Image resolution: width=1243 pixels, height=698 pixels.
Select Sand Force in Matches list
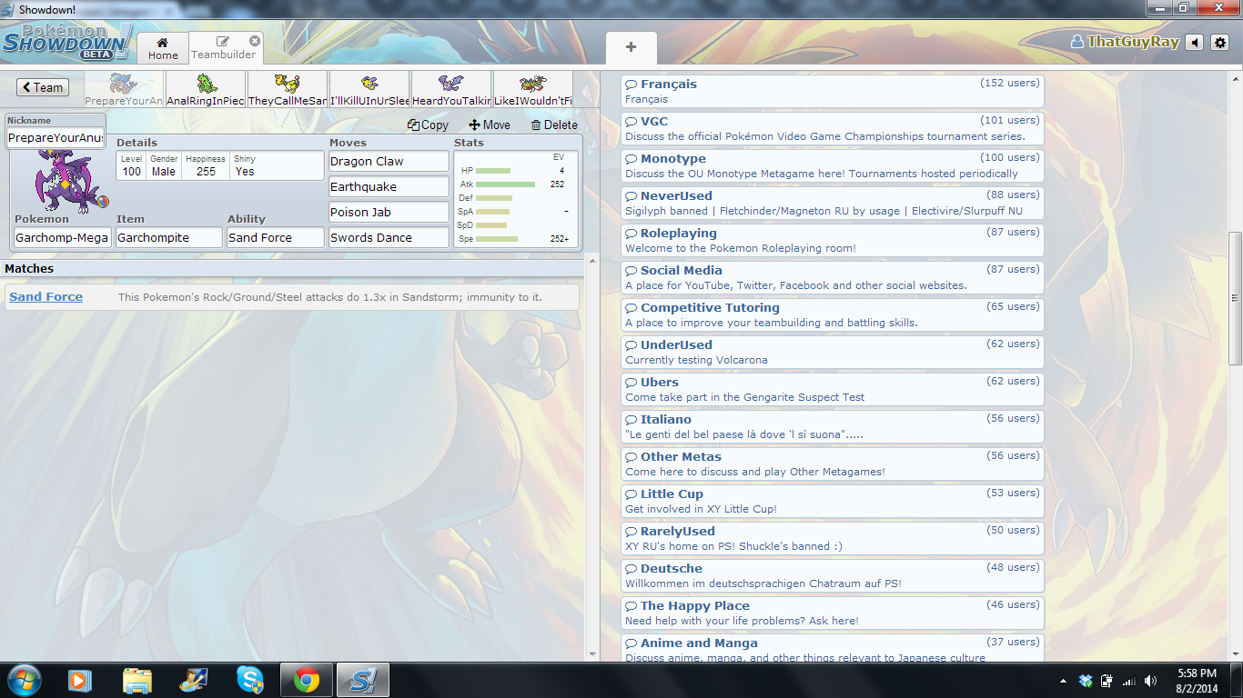pyautogui.click(x=292, y=297)
